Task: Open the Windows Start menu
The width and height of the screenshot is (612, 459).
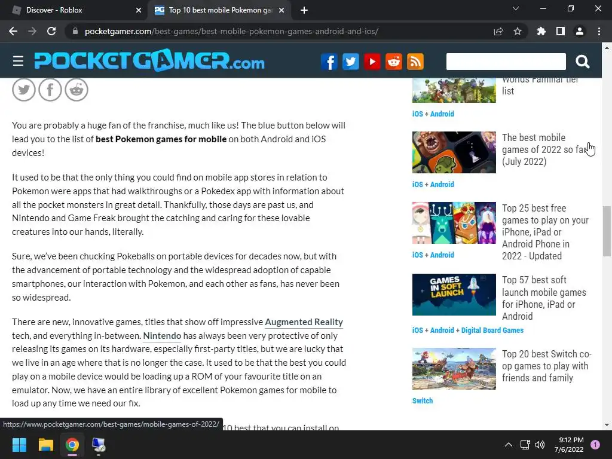Action: click(x=19, y=445)
